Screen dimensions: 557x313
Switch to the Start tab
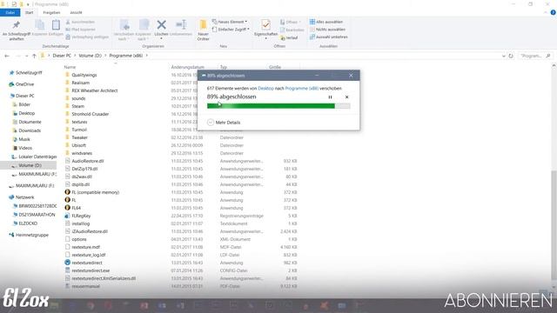pyautogui.click(x=29, y=12)
